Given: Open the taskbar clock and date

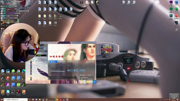Looking at the screenshot, I should pos(174,99).
